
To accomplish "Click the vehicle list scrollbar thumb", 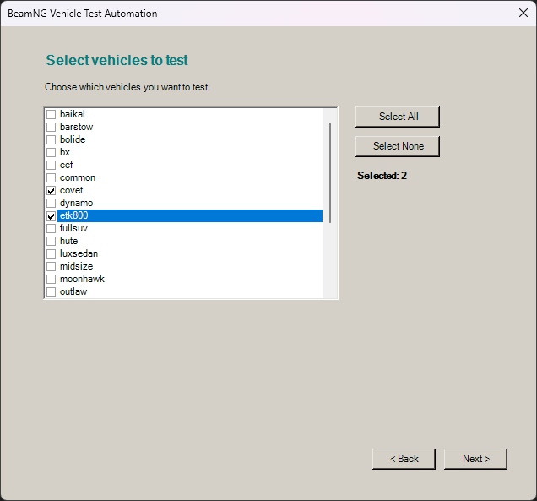I will 330,172.
